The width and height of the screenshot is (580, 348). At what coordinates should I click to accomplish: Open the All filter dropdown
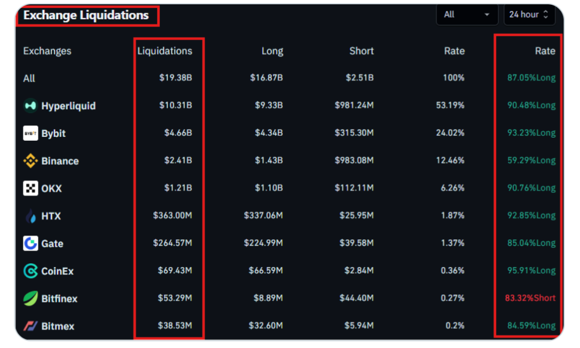[x=466, y=15]
